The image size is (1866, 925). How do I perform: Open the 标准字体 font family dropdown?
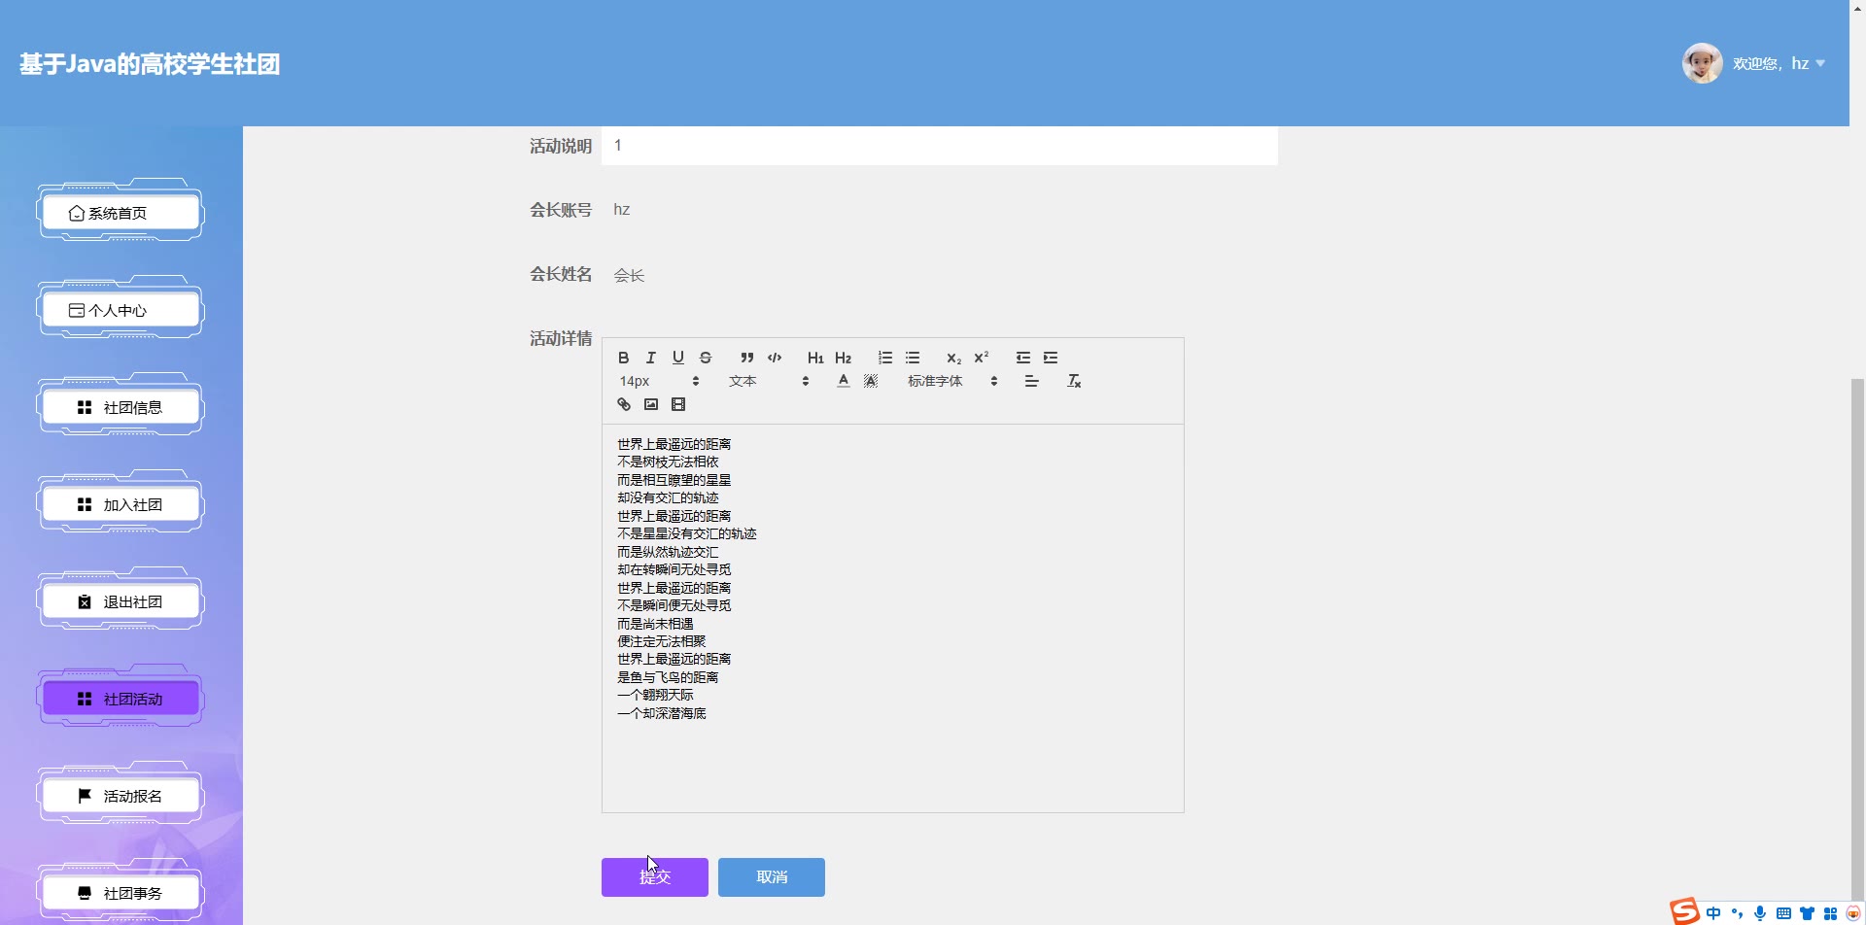(952, 381)
